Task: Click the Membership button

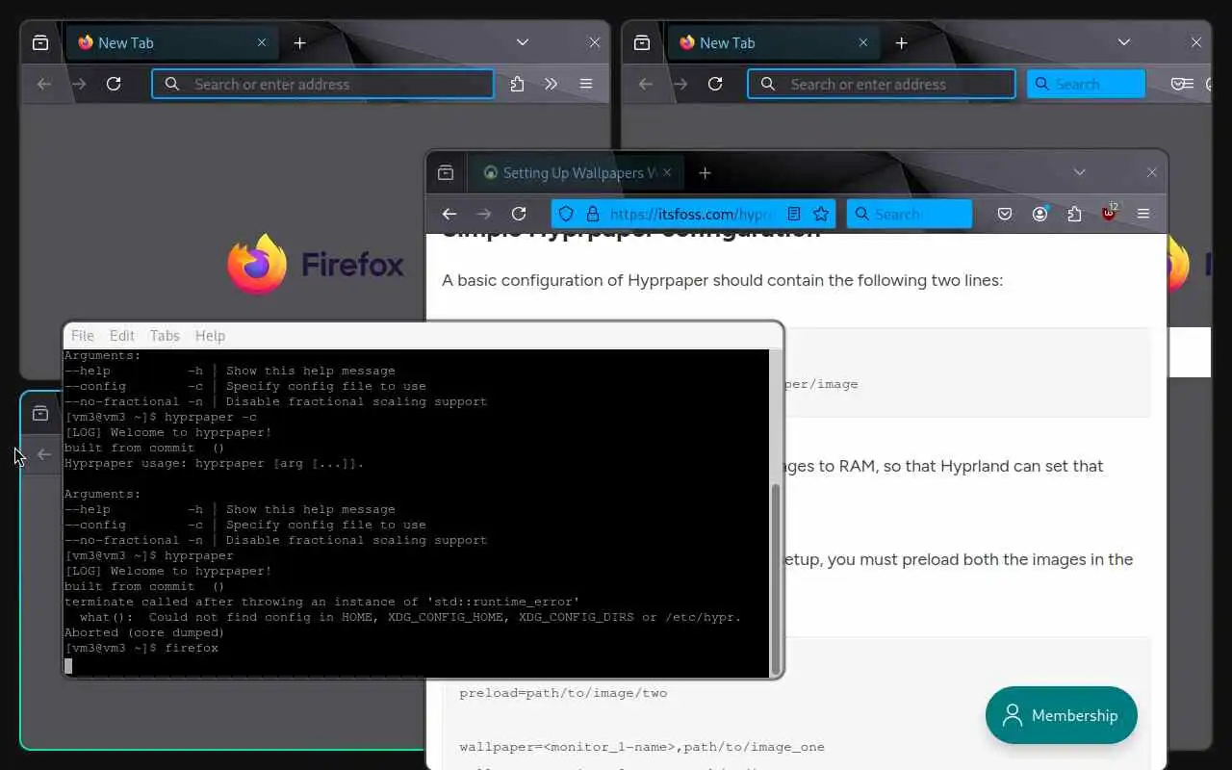Action: click(x=1062, y=715)
